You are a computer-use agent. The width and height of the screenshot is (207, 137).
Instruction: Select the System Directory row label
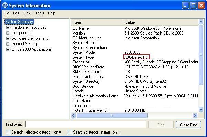pyautogui.click(x=86, y=81)
